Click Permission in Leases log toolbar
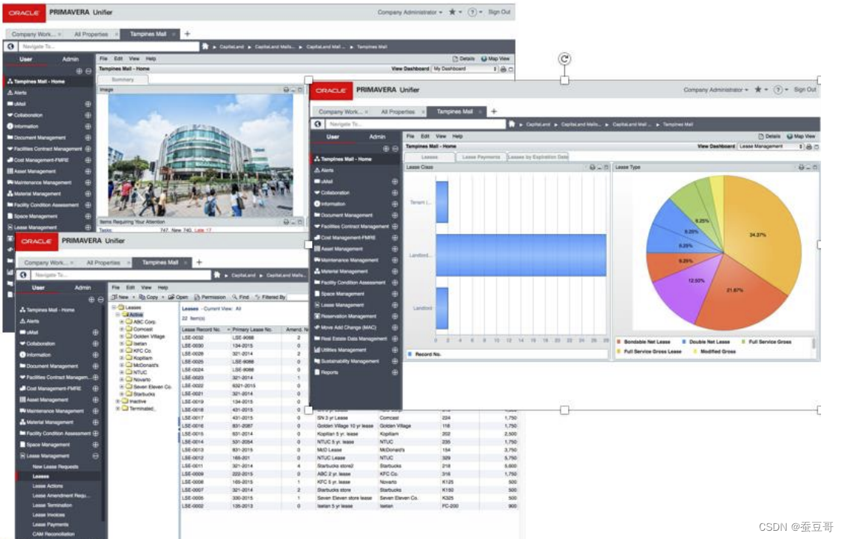 point(210,298)
